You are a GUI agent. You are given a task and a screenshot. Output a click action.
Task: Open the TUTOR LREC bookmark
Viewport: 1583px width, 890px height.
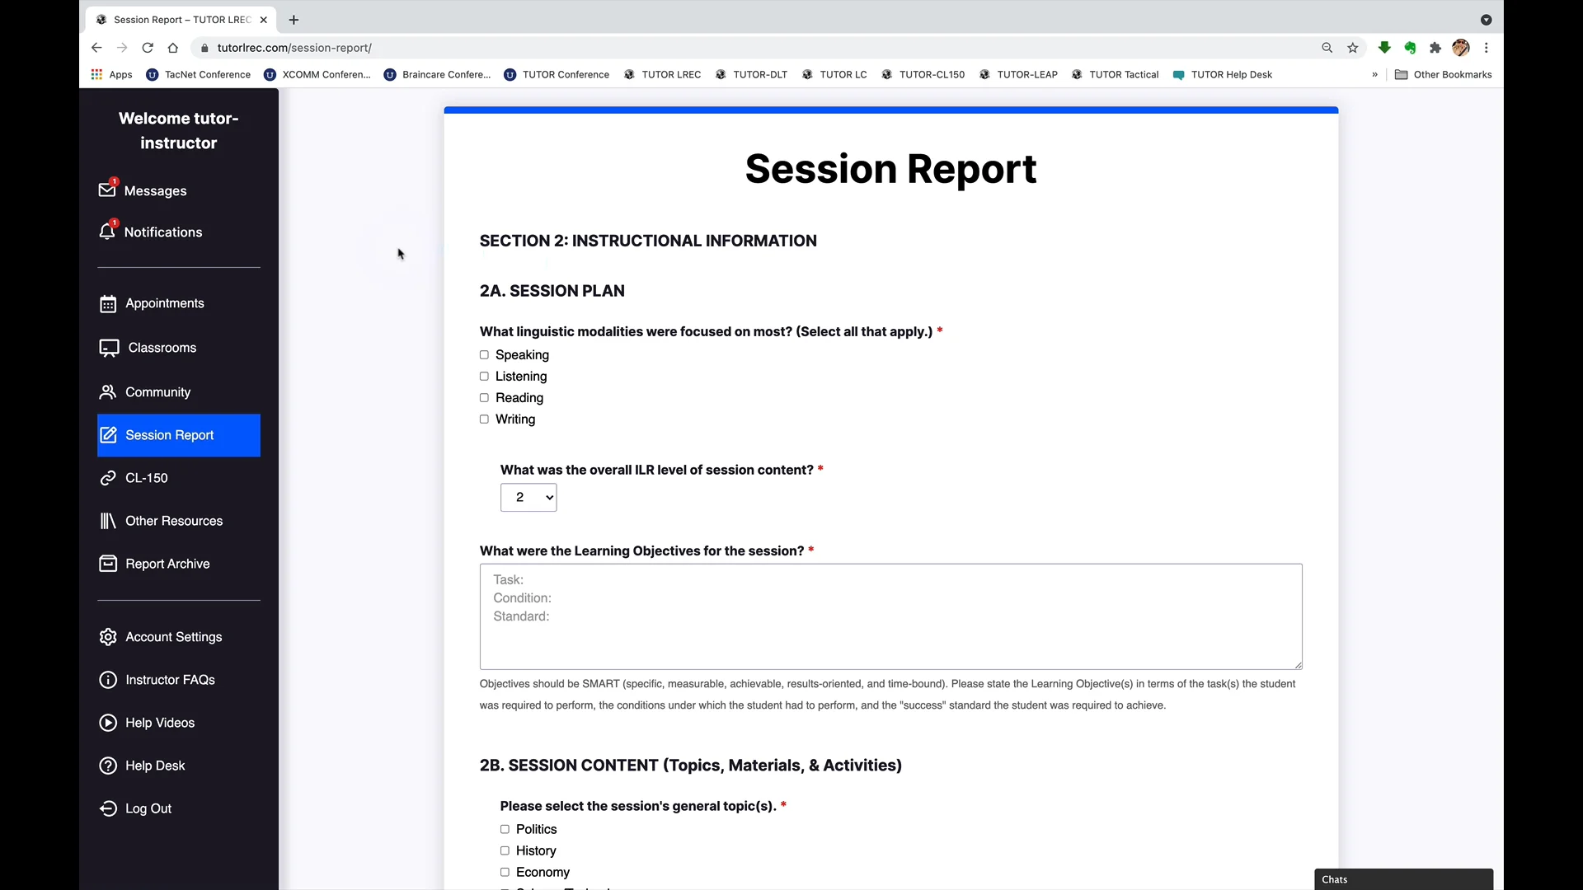(x=662, y=75)
